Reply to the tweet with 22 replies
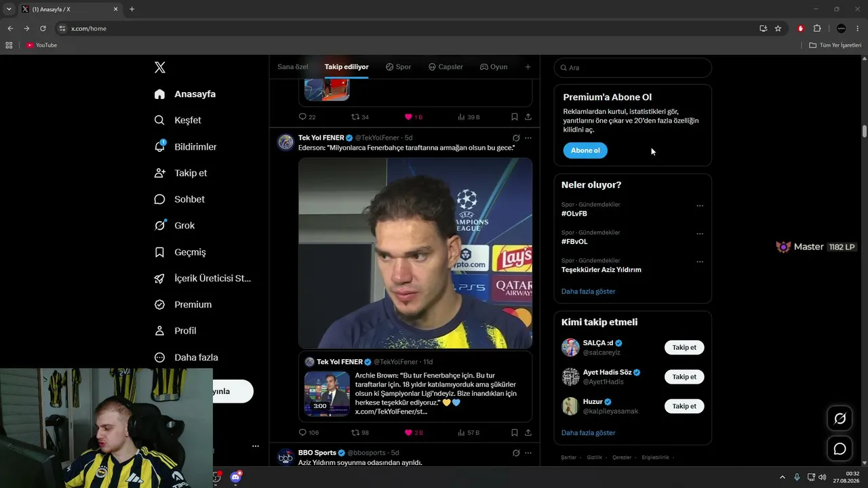The image size is (868, 488). (x=307, y=117)
